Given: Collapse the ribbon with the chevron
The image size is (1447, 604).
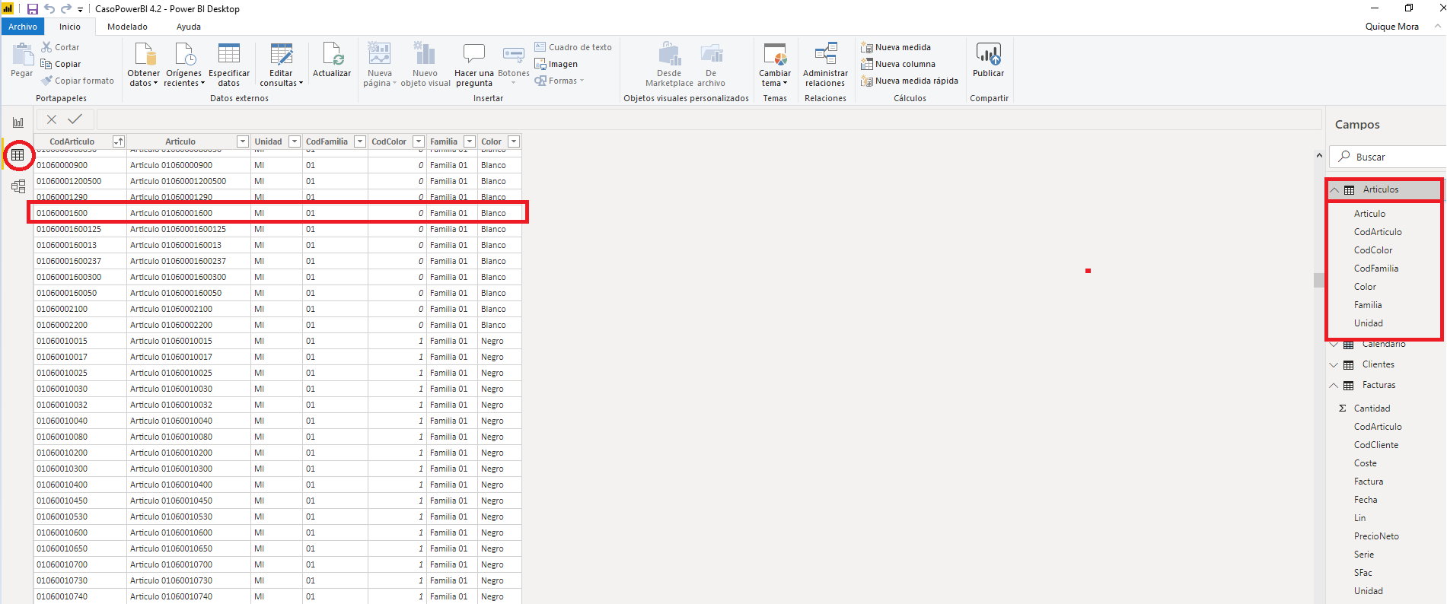Looking at the screenshot, I should [1438, 26].
